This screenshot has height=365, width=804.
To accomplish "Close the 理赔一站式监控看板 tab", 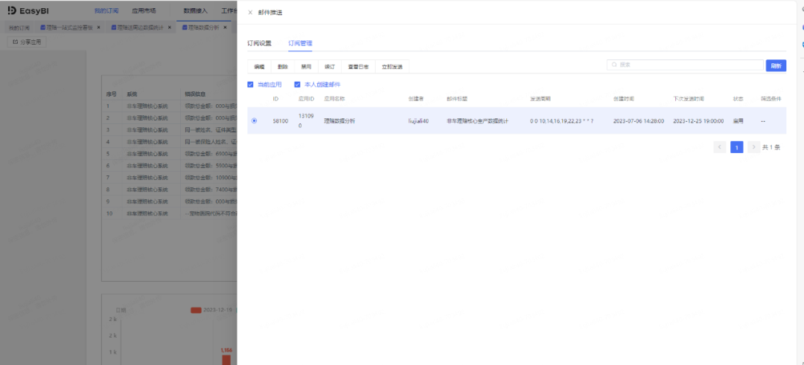I will point(98,27).
